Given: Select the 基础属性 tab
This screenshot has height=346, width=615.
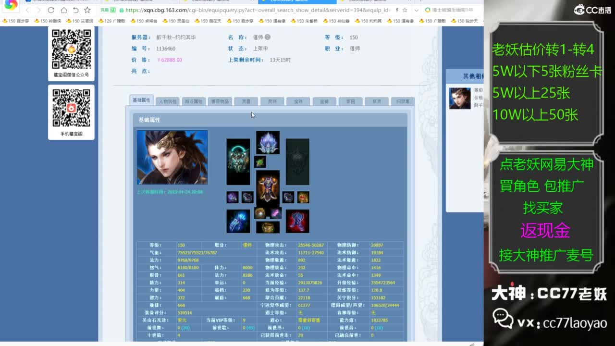Looking at the screenshot, I should point(142,100).
